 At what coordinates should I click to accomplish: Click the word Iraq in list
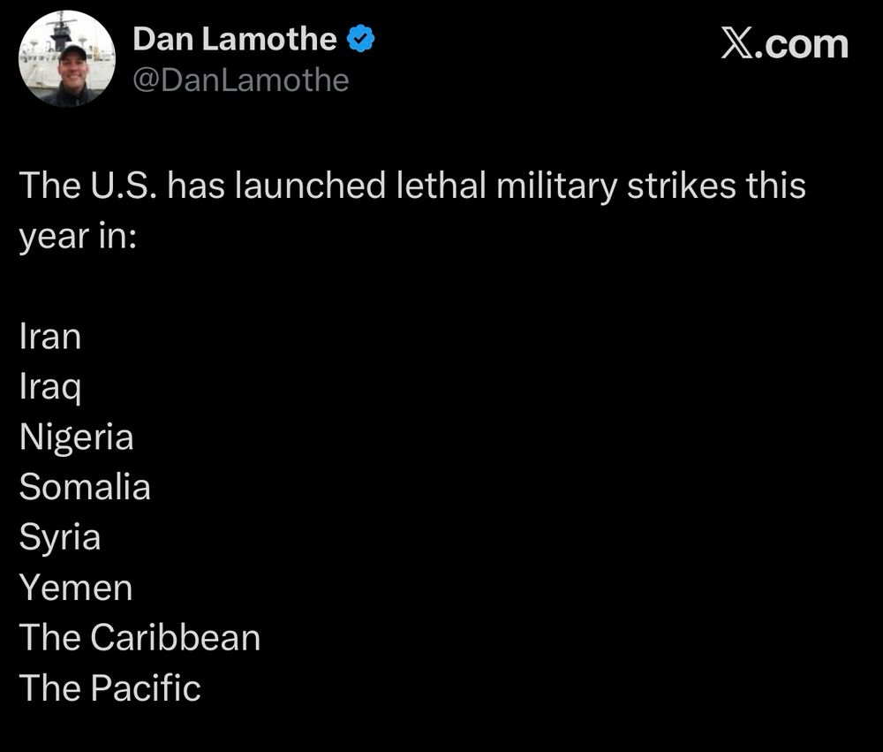[50, 388]
